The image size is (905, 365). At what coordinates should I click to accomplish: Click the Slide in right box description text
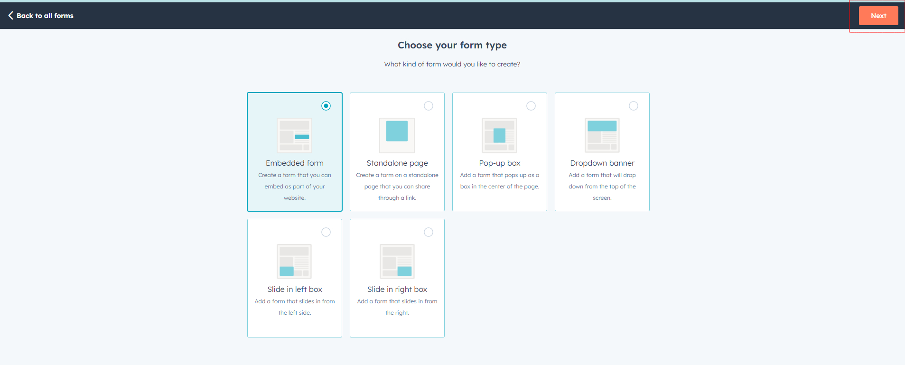pyautogui.click(x=397, y=307)
